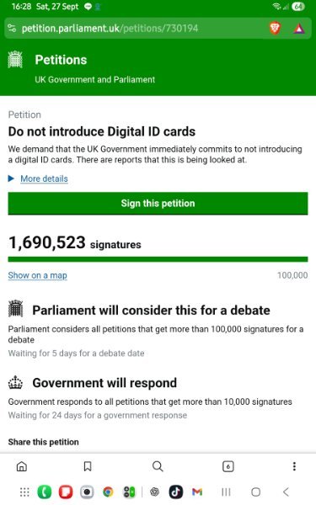Open browser three-dot menu

coord(294,466)
